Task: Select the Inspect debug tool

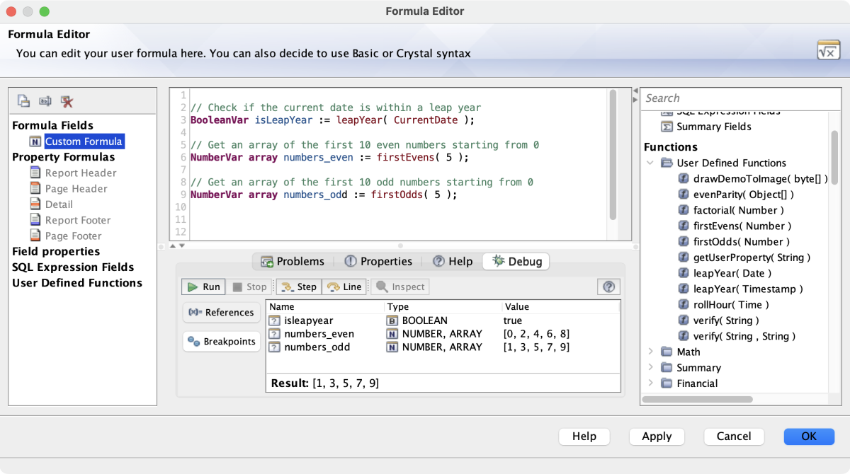Action: point(399,287)
